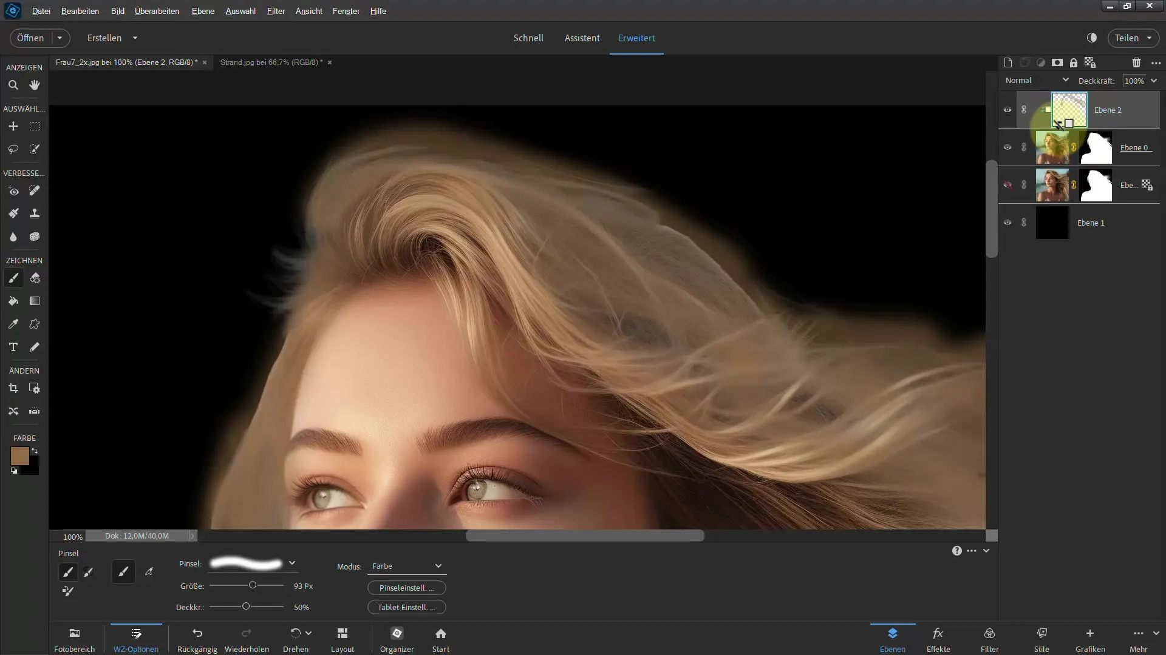
Task: Toggle visibility of layer Ebene 2
Action: coord(1007,110)
